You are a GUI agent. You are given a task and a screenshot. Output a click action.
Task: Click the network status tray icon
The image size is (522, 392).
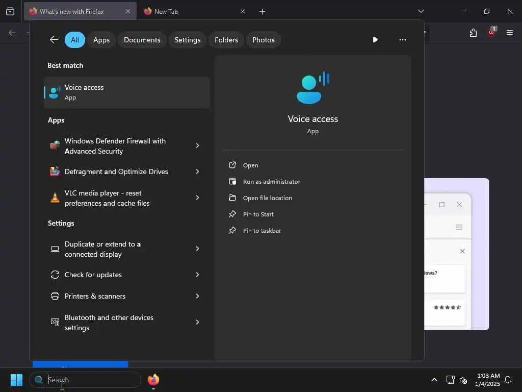click(451, 380)
